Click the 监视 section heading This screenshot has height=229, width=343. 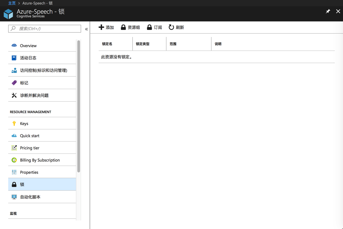point(13,213)
